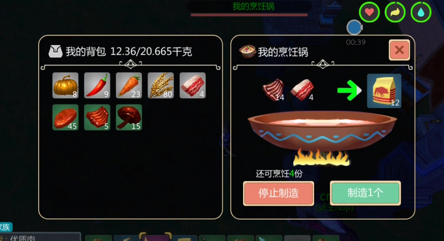Select the mushroom item with 15 count
This screenshot has width=444, height=241.
pyautogui.click(x=129, y=117)
